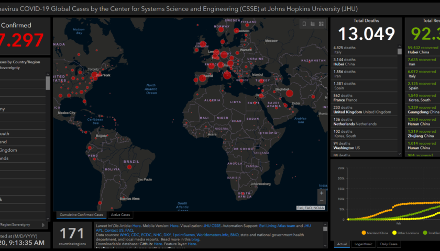
Task: Click the info panel scroll-down arrow
Action: (x=325, y=246)
